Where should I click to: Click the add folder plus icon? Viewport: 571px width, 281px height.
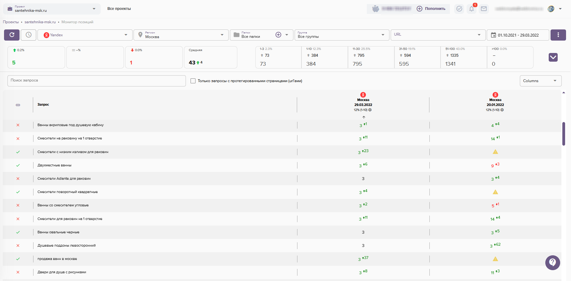(x=278, y=35)
